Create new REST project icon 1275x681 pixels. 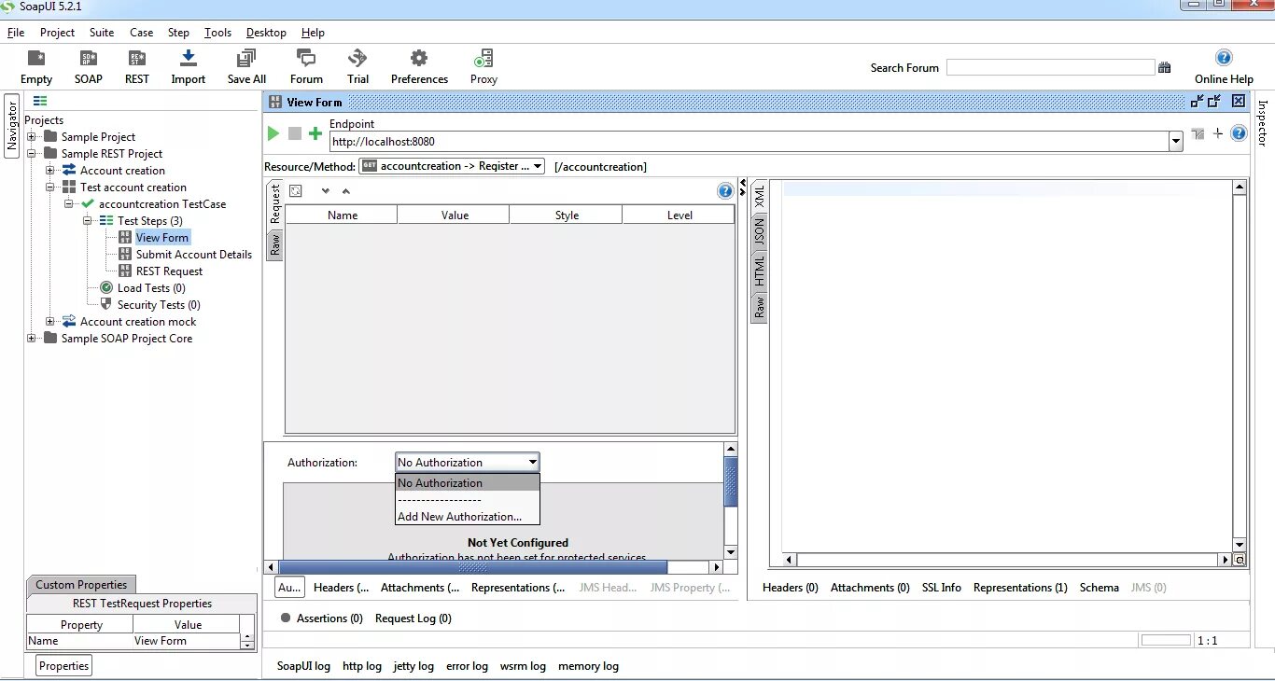[137, 59]
